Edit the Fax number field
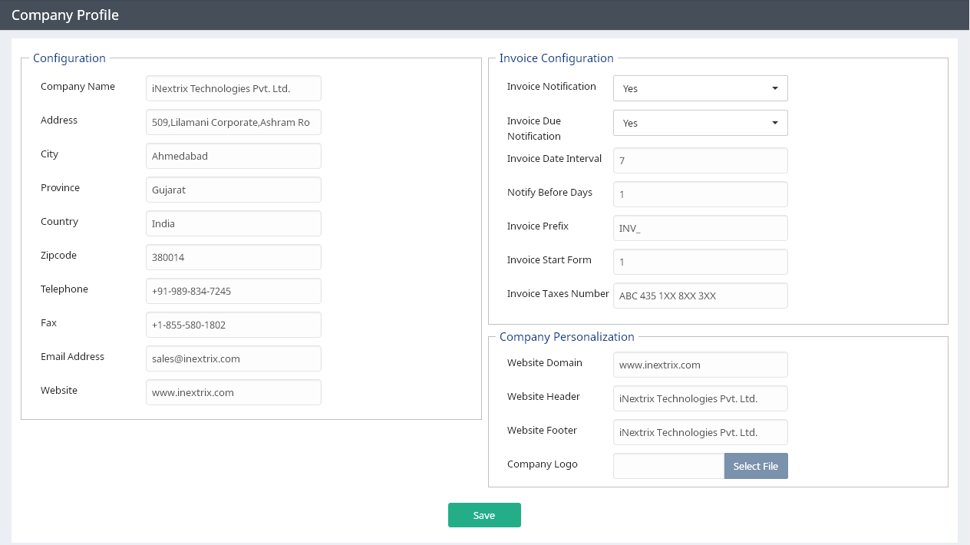Viewport: 970px width, 545px height. (x=233, y=325)
